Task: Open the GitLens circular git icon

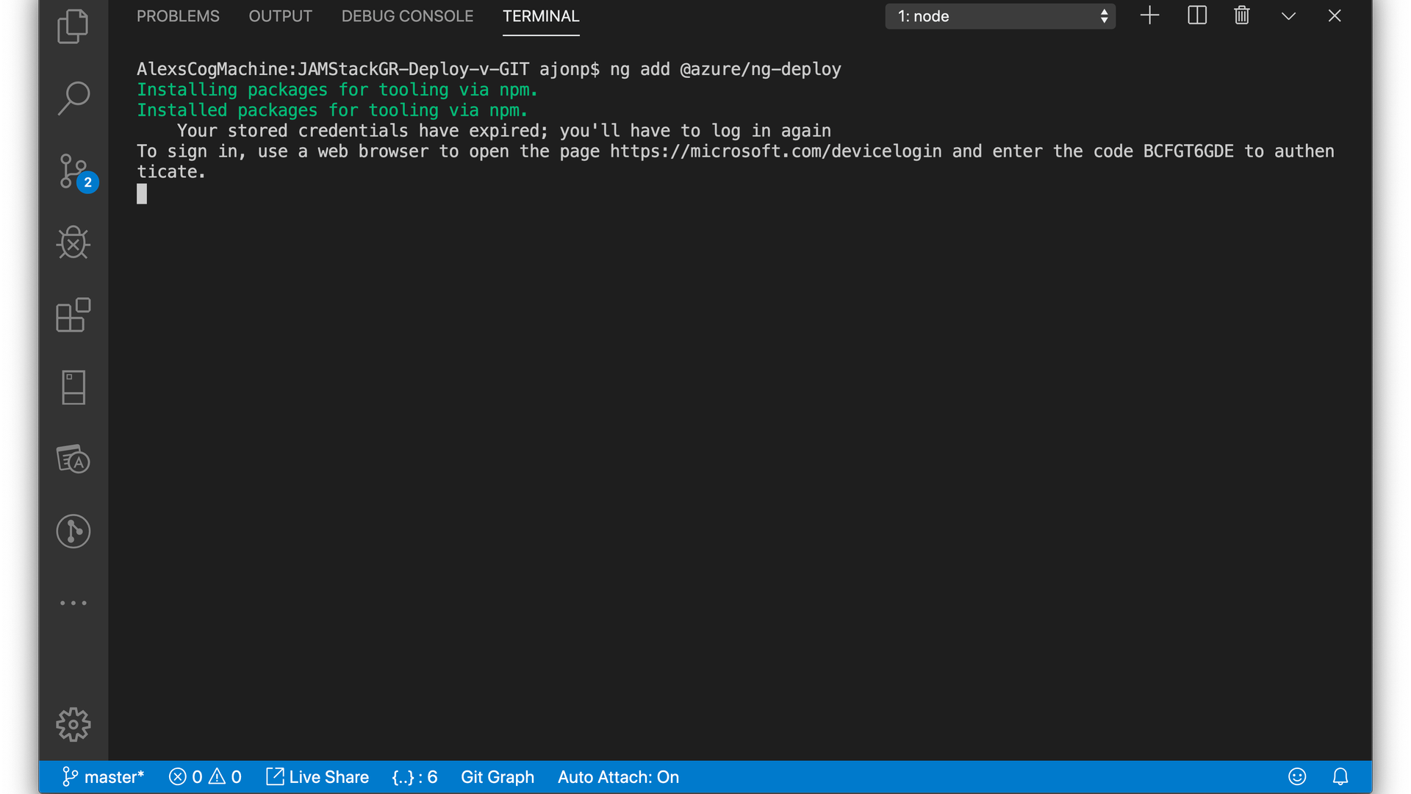Action: tap(73, 531)
